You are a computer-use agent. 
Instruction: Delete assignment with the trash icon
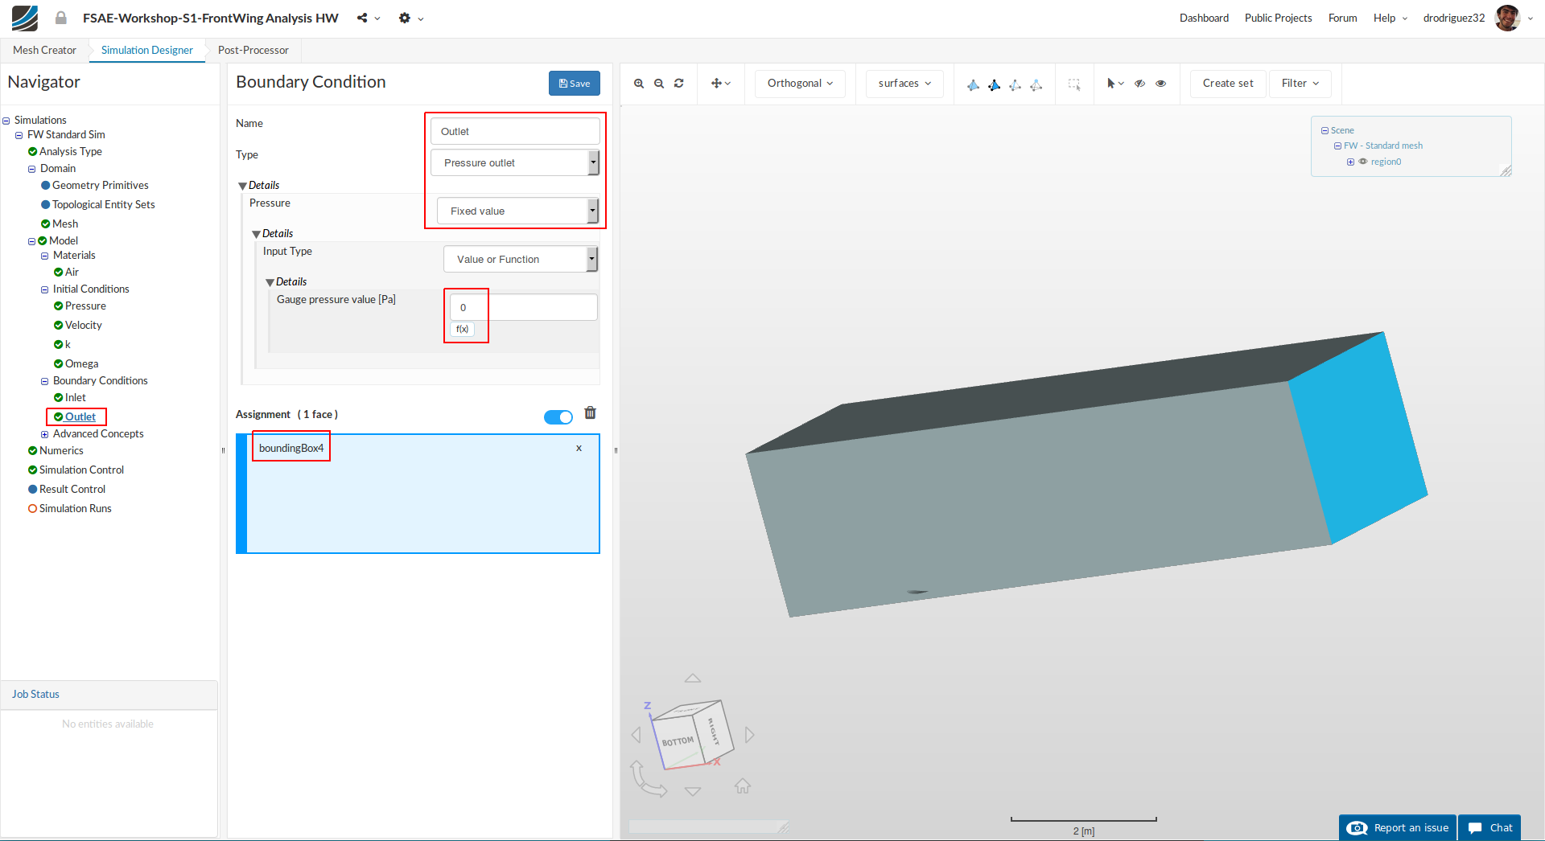point(590,413)
